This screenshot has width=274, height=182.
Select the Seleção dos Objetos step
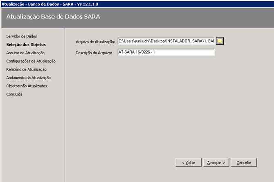pos(26,44)
